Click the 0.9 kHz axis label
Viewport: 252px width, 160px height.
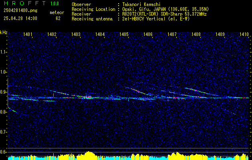[3, 92]
